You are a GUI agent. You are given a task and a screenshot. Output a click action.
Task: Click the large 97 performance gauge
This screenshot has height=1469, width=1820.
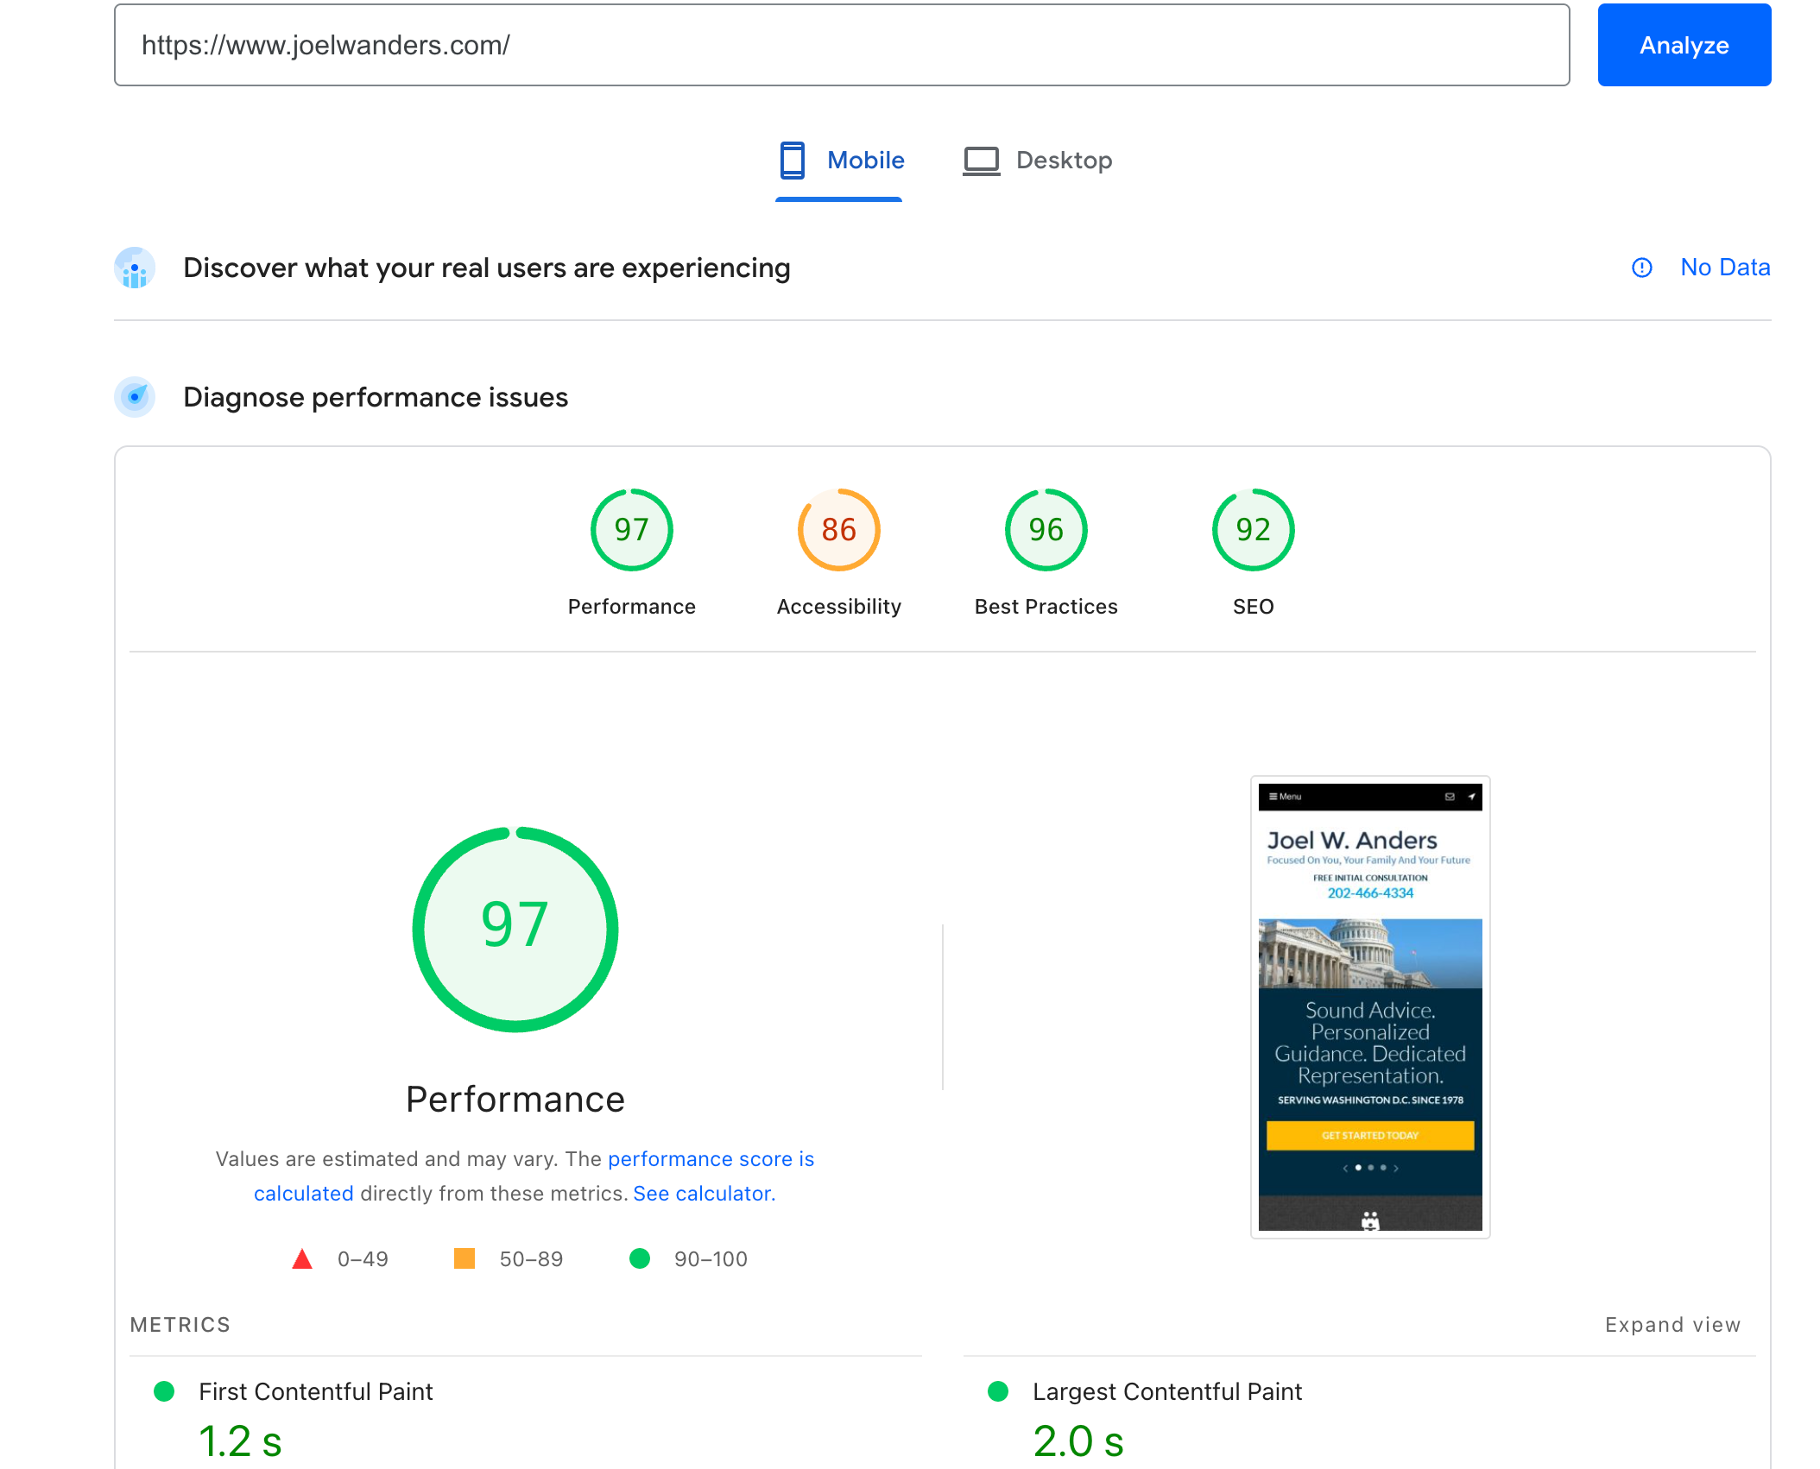515,929
